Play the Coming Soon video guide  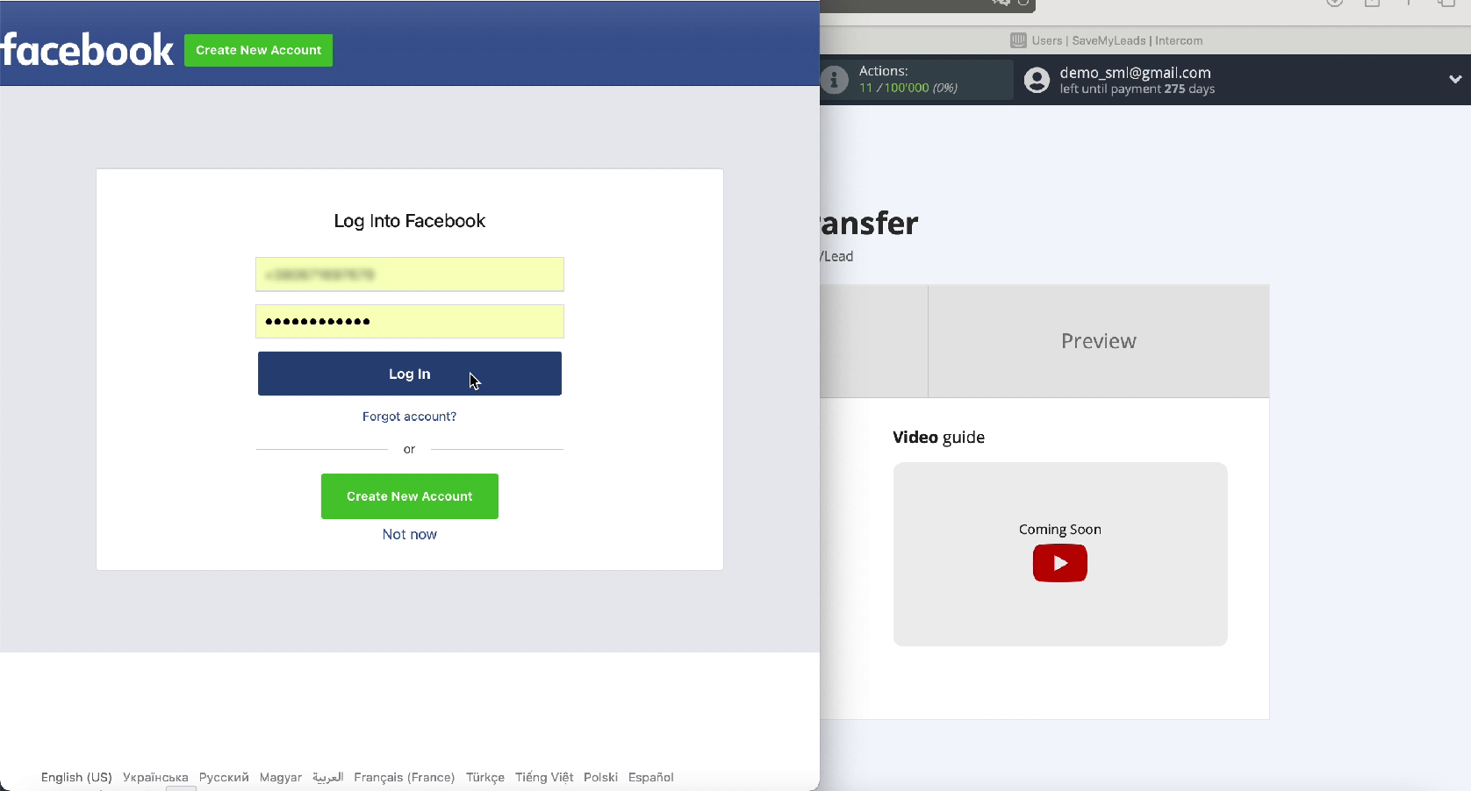click(1060, 563)
